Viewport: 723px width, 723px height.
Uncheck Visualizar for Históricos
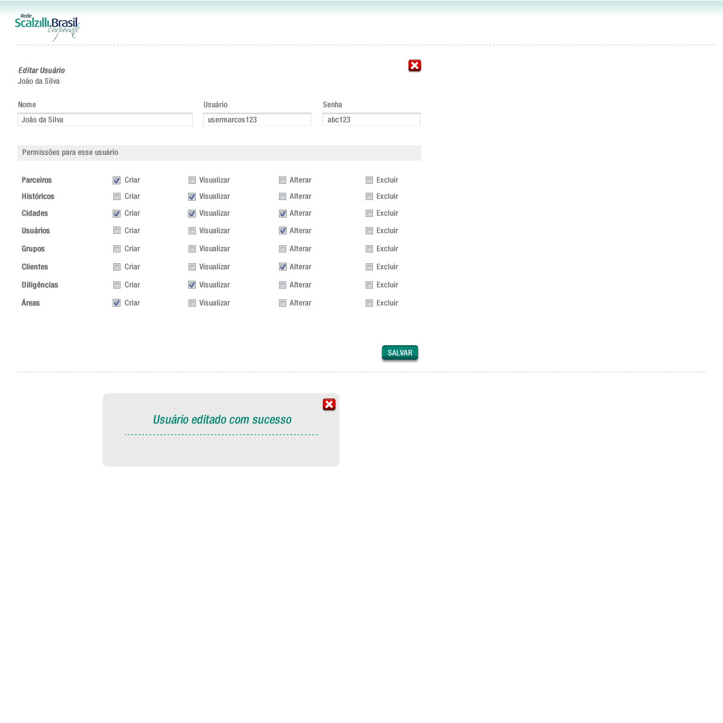coord(192,196)
